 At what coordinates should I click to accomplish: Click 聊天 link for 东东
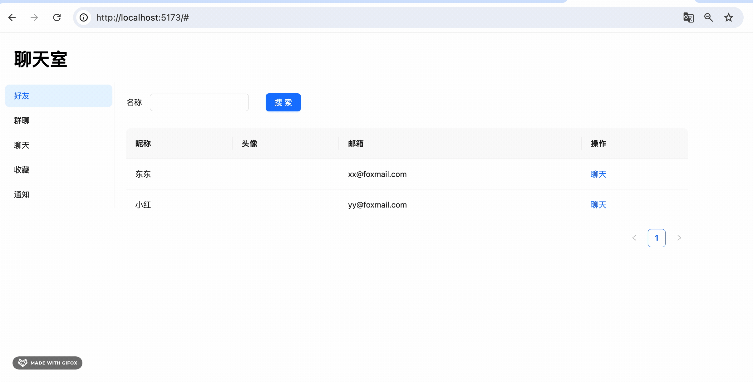[x=598, y=174]
